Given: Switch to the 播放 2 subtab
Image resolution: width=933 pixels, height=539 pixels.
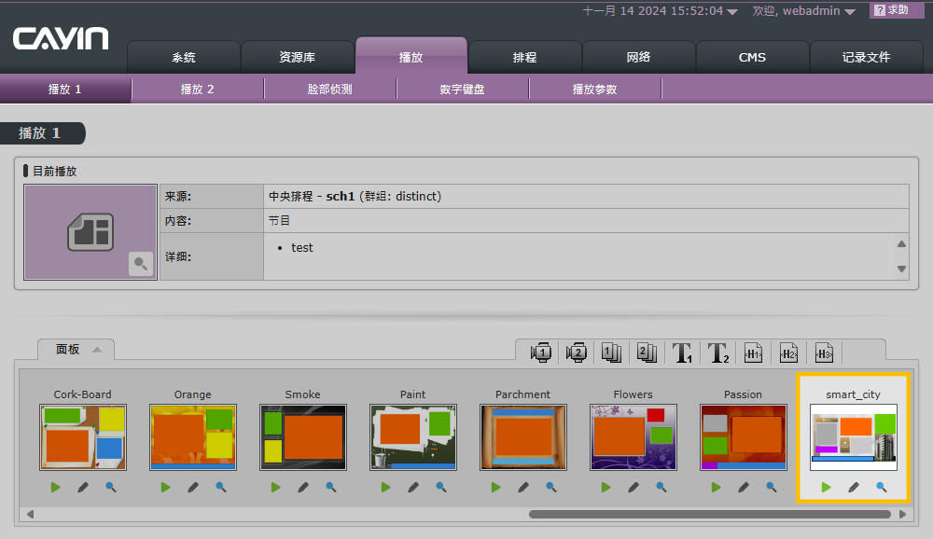Looking at the screenshot, I should coord(198,90).
